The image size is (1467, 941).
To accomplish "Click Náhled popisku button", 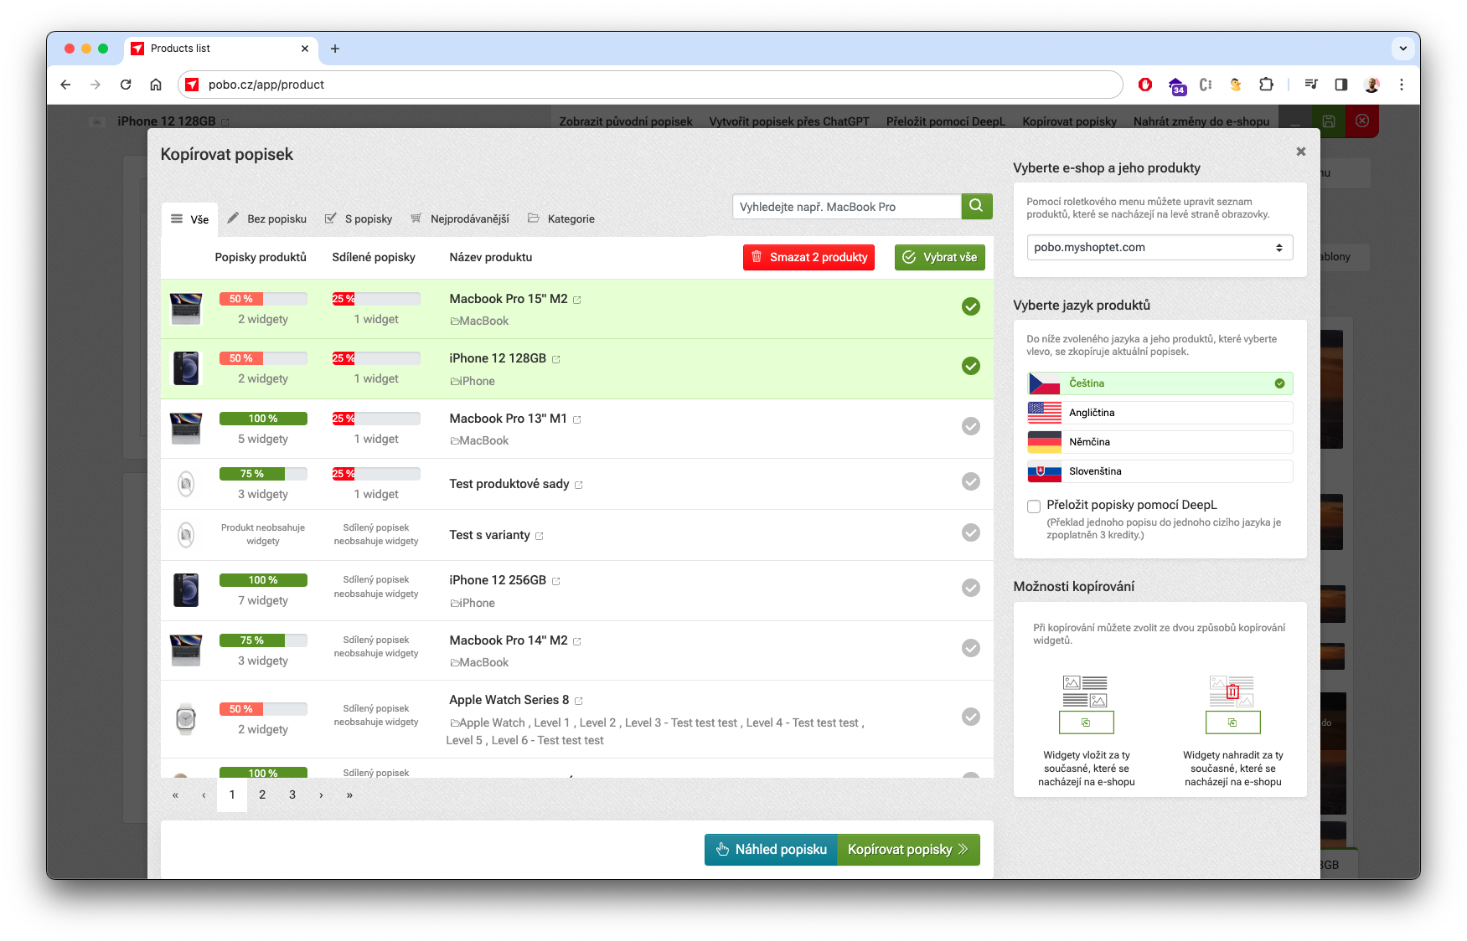I will pos(771,850).
